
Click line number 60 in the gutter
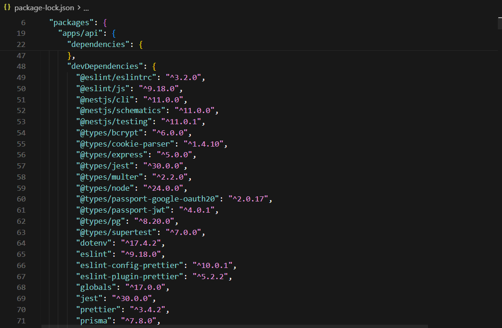[x=21, y=199]
